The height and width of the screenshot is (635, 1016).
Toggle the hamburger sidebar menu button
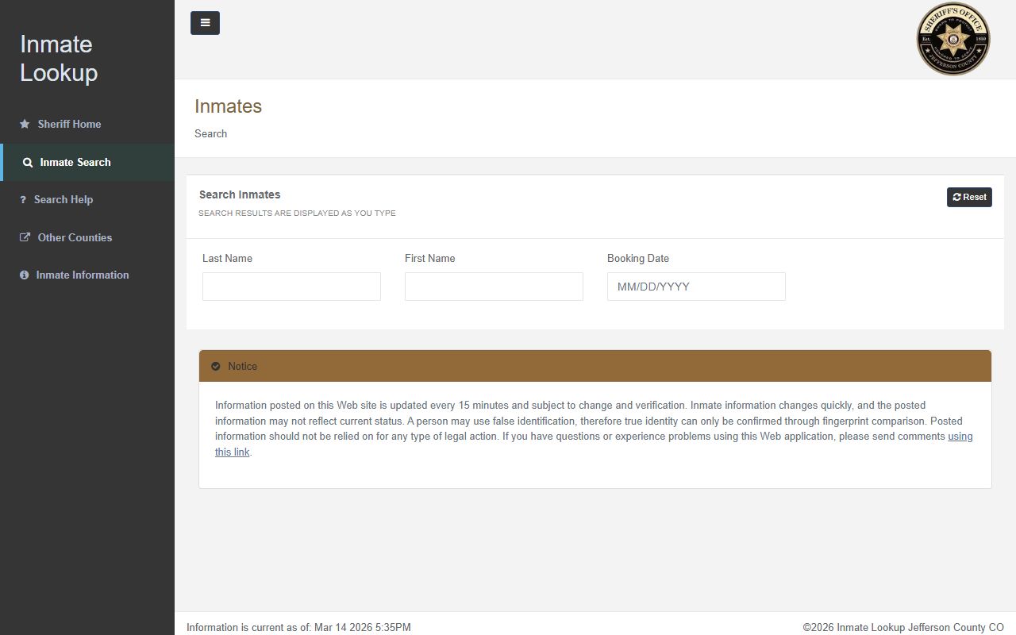point(205,23)
